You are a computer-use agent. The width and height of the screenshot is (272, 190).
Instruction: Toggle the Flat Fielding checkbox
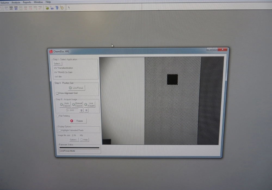[57, 116]
